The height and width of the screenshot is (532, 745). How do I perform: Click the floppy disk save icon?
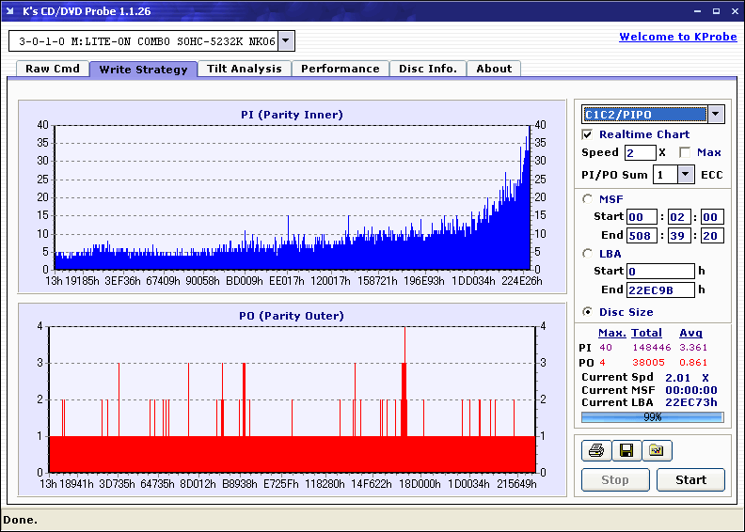click(626, 451)
